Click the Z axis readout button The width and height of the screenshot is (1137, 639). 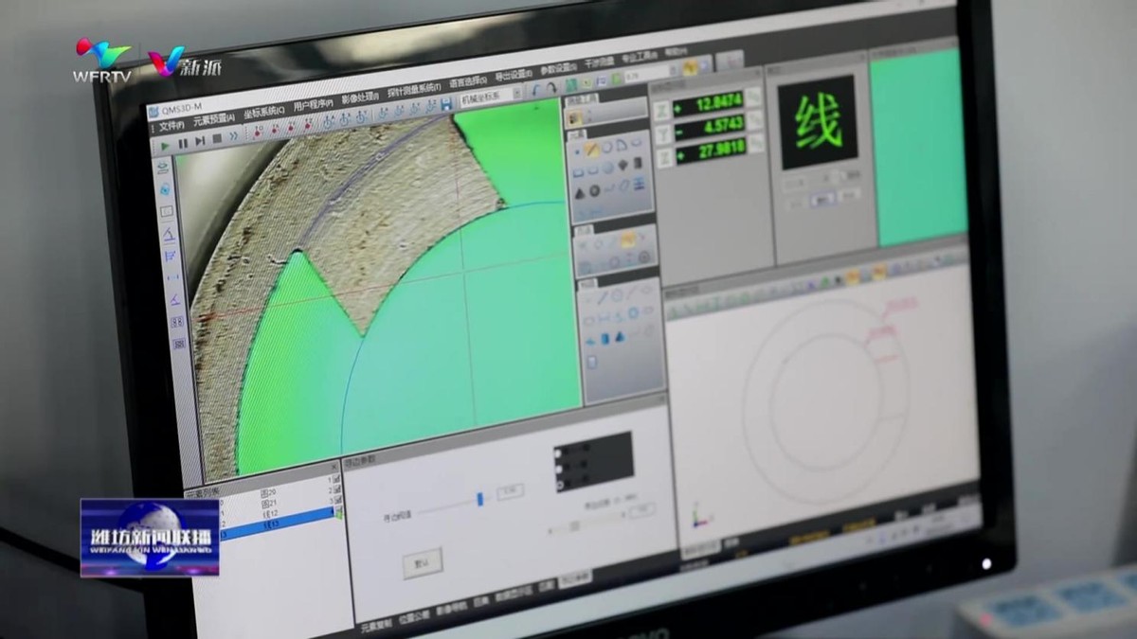point(664,159)
